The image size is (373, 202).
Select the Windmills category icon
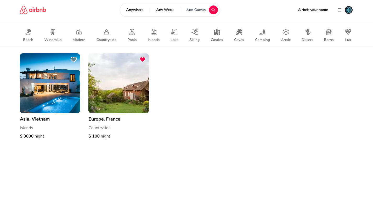coord(53,32)
